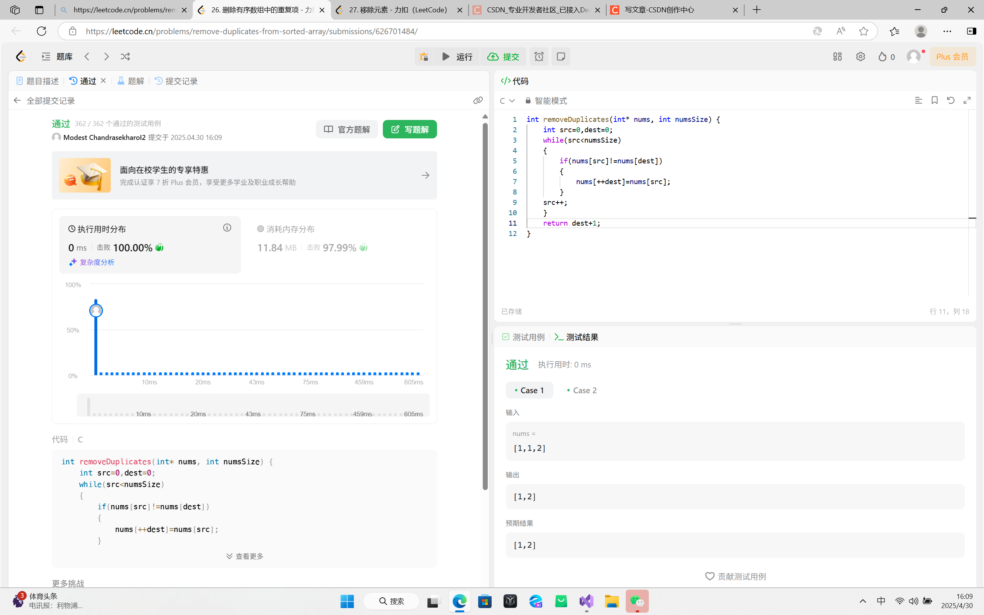Click the timer alarm clock icon
The image size is (984, 615).
(x=539, y=57)
